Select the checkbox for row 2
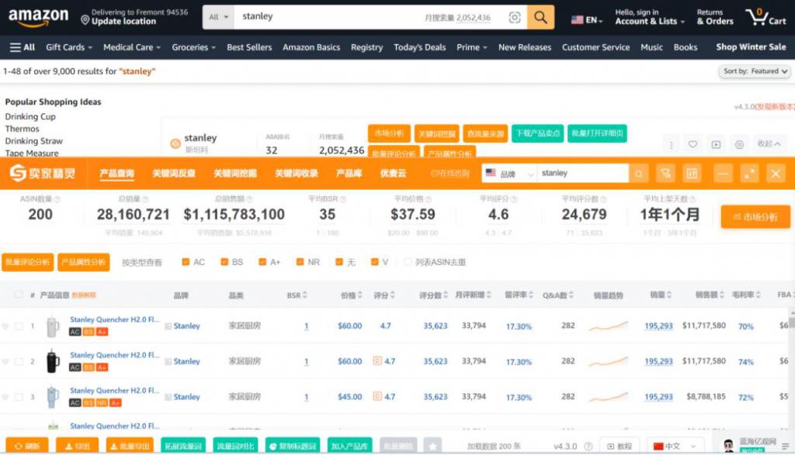 pos(19,361)
